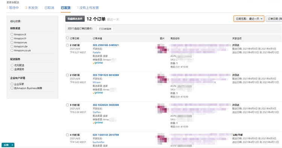Check the Amazon.es filter
The height and width of the screenshot is (148, 282).
click(12, 42)
